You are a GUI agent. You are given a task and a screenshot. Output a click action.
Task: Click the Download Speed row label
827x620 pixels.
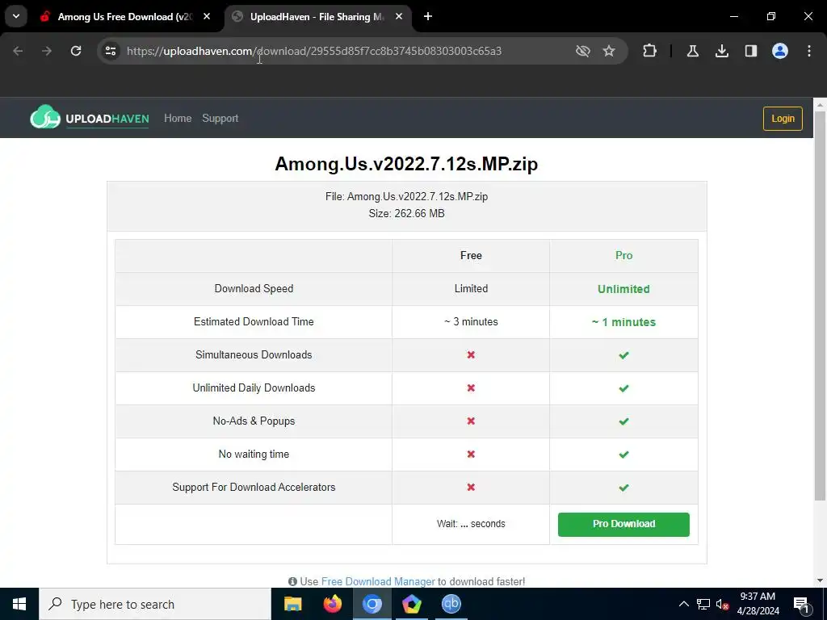pyautogui.click(x=254, y=289)
